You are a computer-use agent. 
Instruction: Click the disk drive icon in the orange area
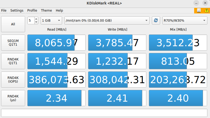(199, 11)
